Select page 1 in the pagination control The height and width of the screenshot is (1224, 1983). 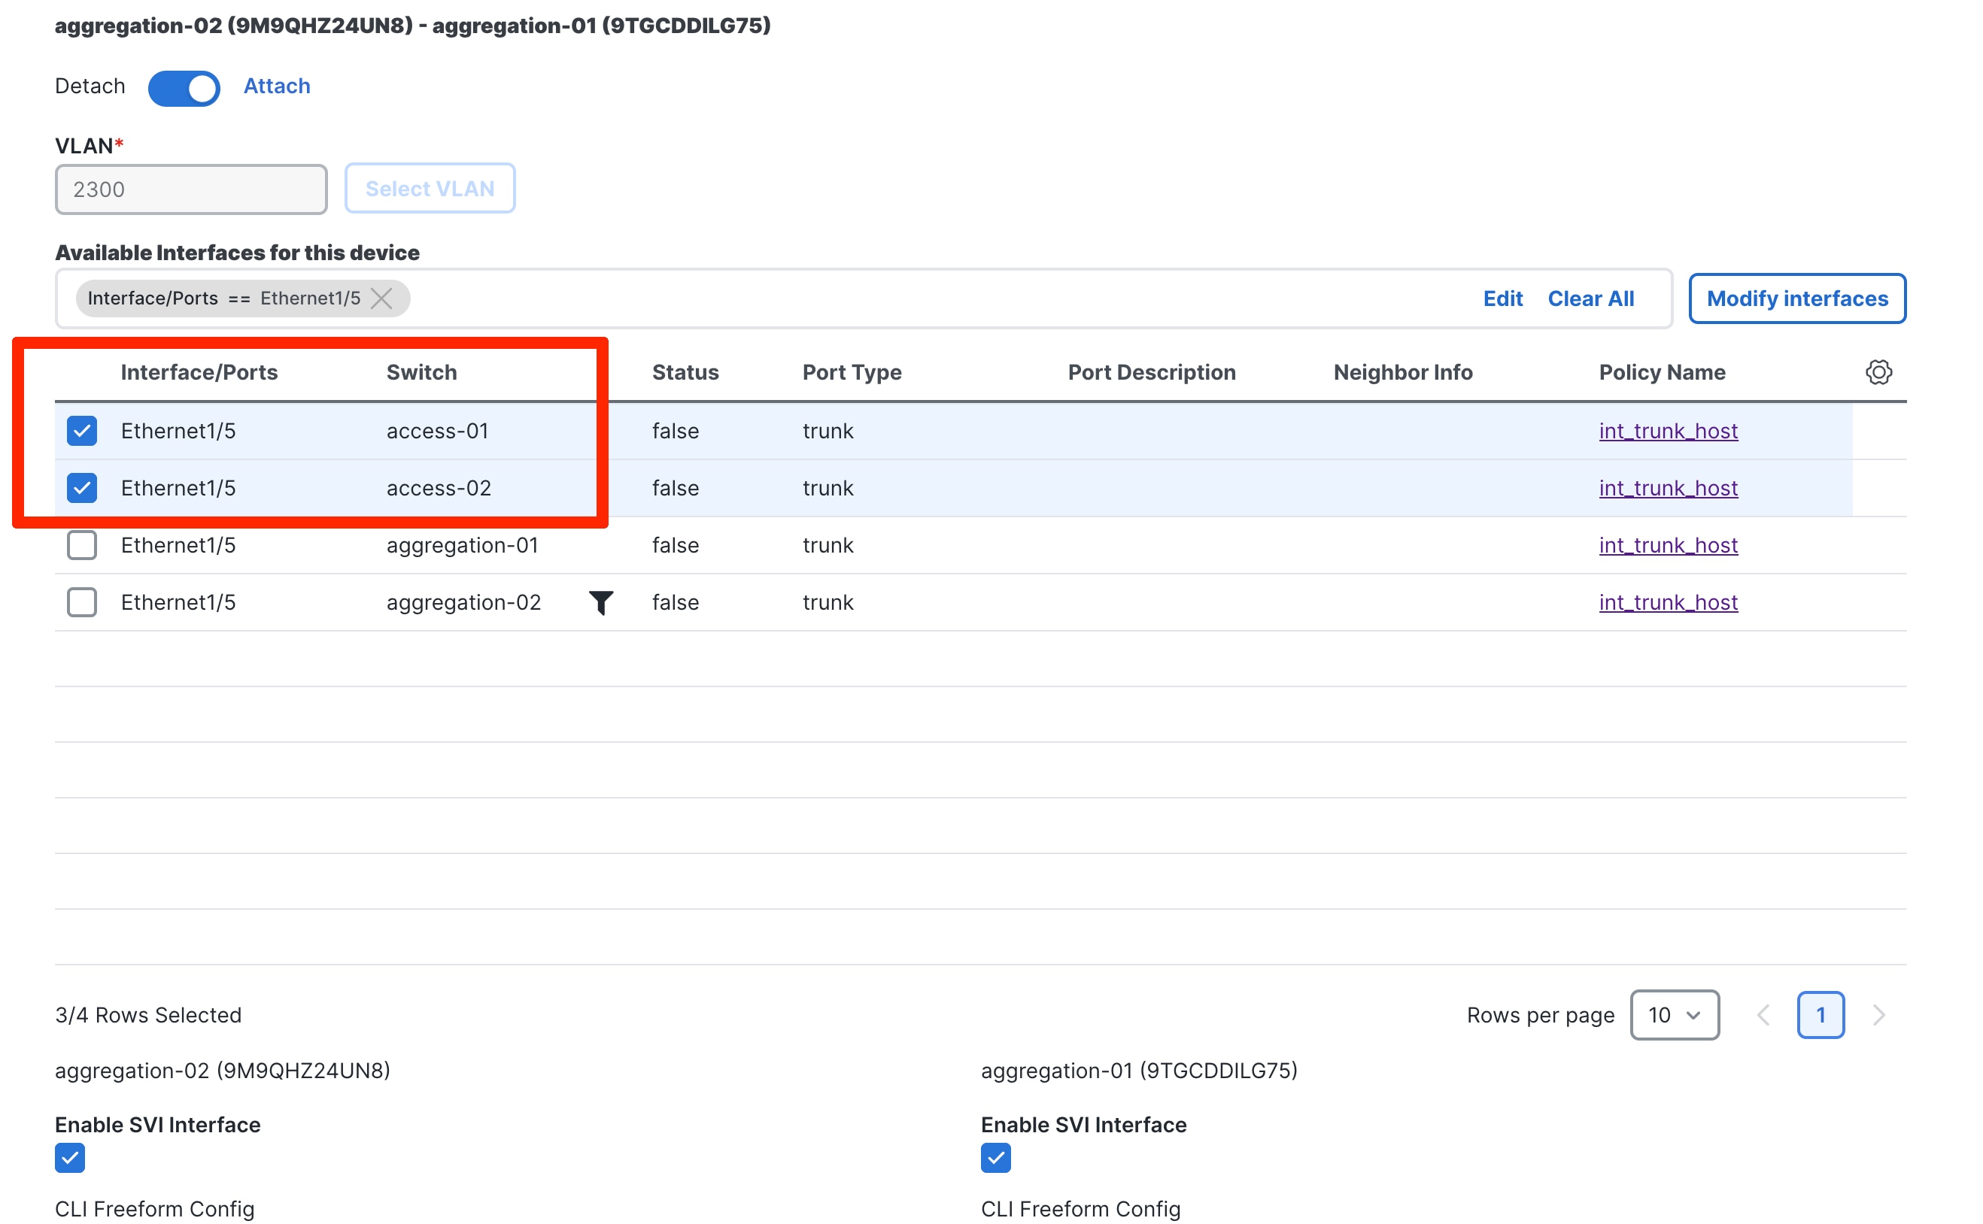click(1821, 1015)
